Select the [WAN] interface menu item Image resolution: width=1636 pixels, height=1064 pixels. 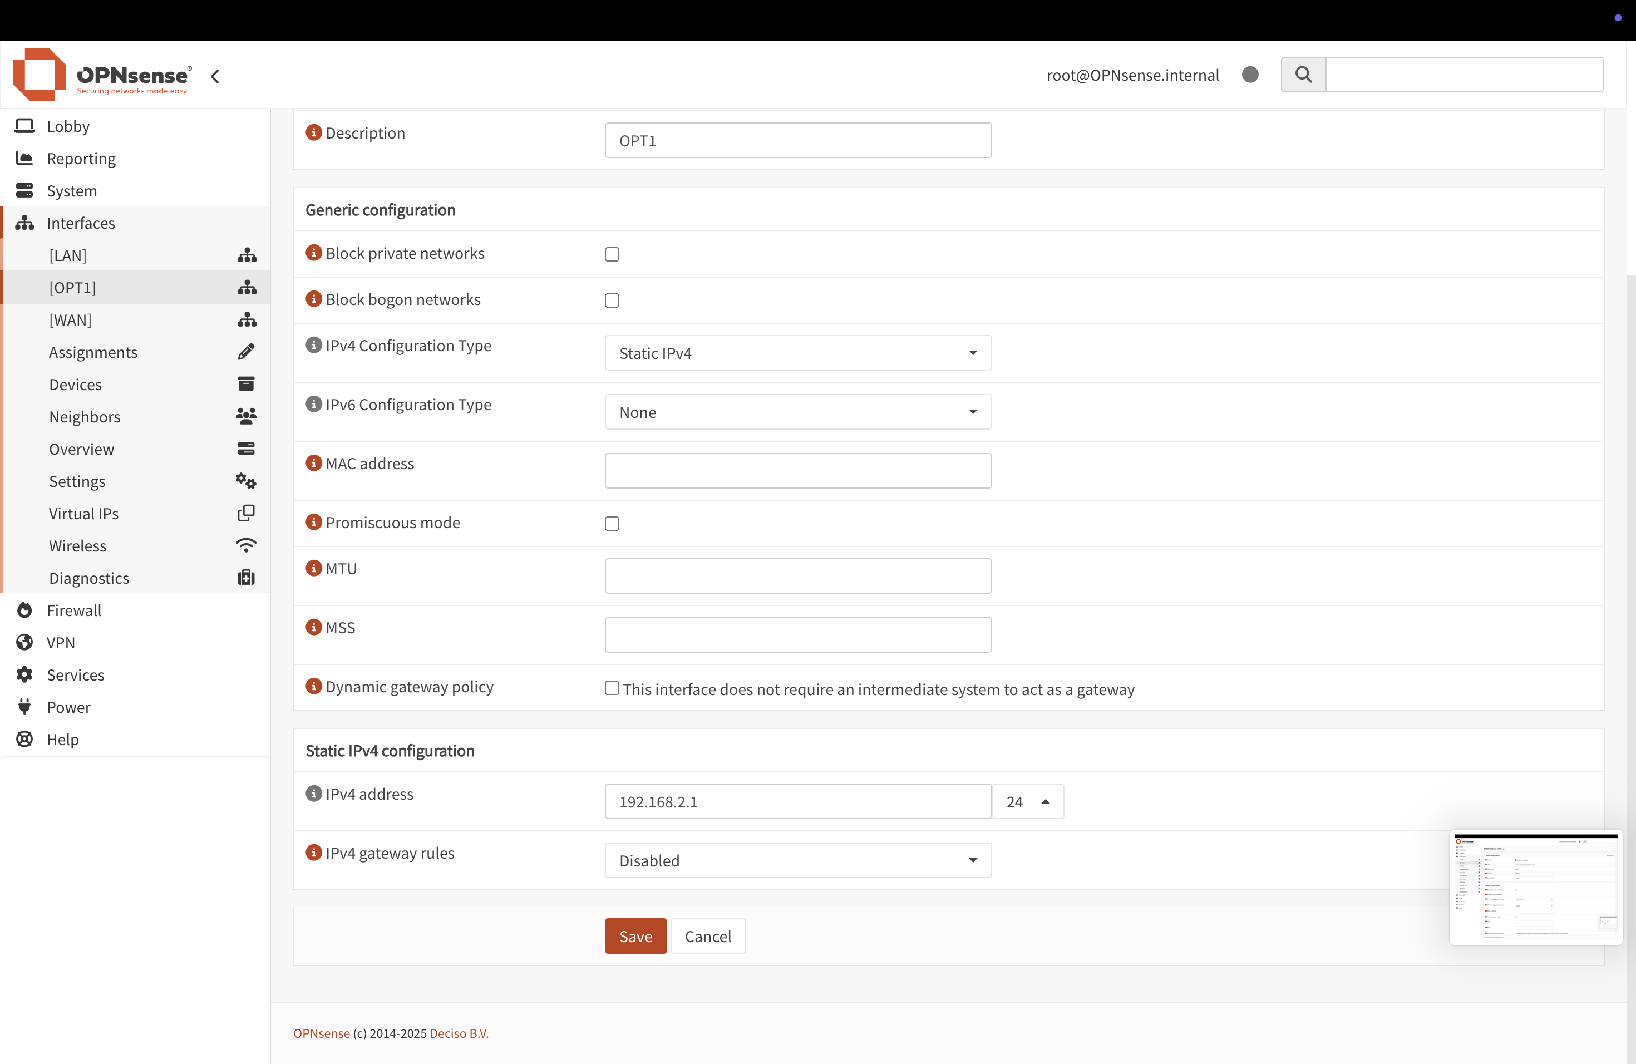click(x=70, y=319)
